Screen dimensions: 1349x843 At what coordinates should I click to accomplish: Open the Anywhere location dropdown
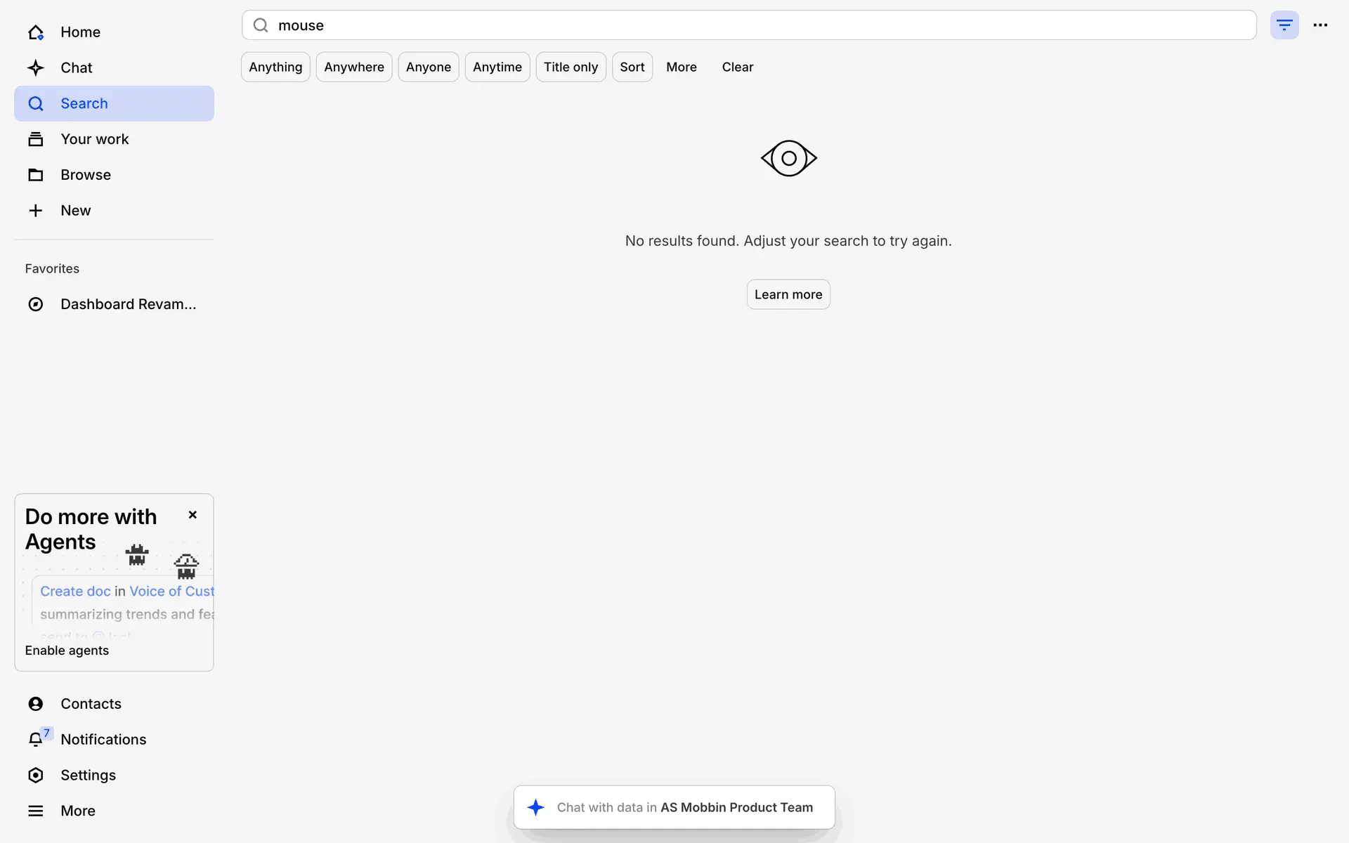(354, 67)
